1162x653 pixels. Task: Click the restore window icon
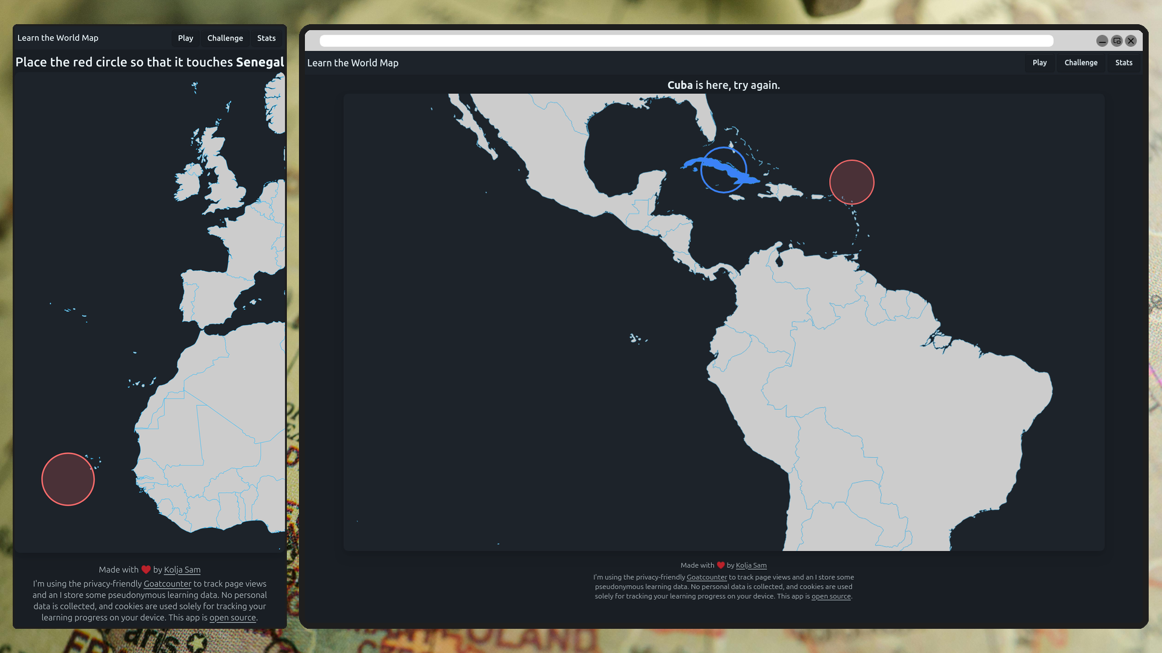pyautogui.click(x=1116, y=41)
